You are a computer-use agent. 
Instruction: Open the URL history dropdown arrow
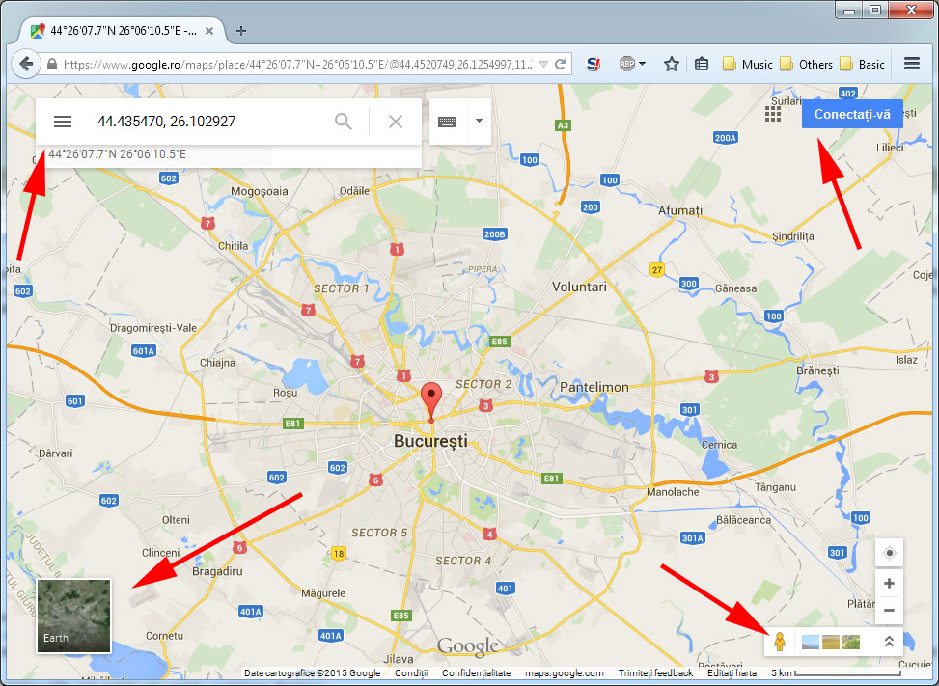coord(543,64)
